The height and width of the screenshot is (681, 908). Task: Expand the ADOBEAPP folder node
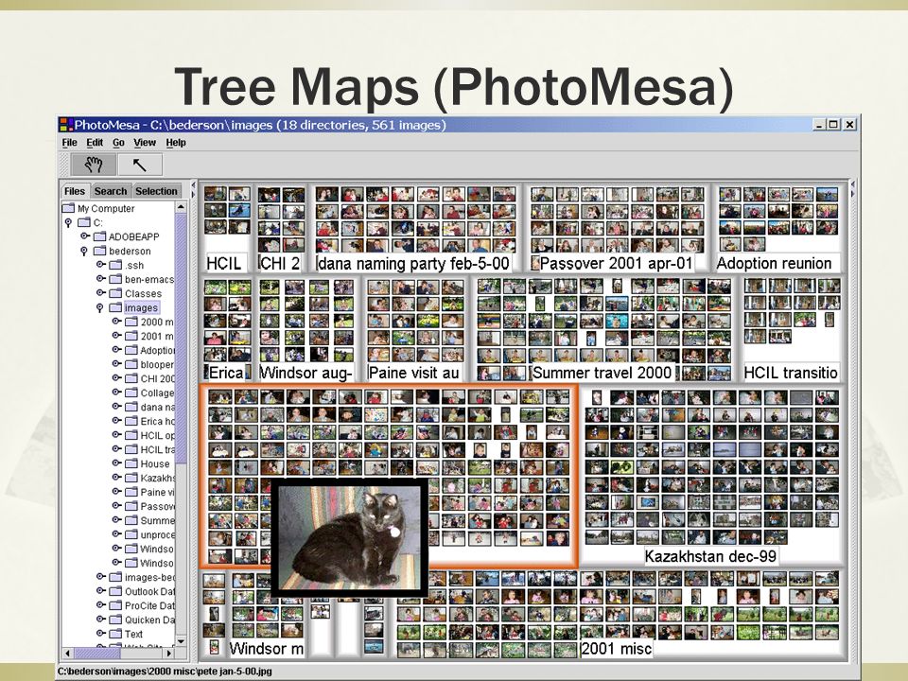pos(84,236)
